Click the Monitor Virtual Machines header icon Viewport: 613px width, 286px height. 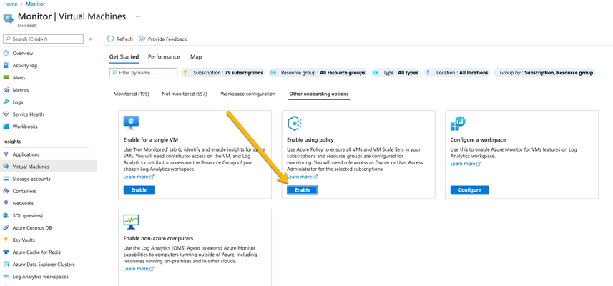(x=8, y=19)
